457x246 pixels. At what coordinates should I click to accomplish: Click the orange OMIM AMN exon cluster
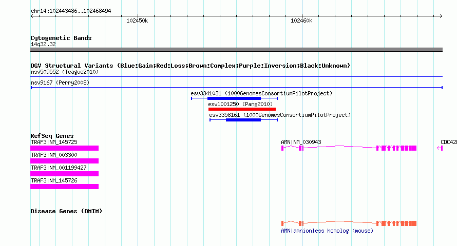(396, 223)
